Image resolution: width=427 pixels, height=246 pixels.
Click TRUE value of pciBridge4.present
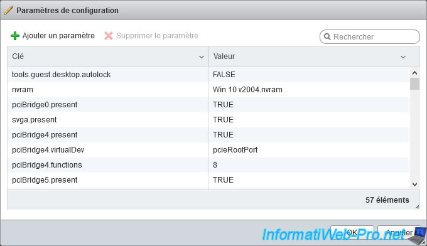[223, 135]
